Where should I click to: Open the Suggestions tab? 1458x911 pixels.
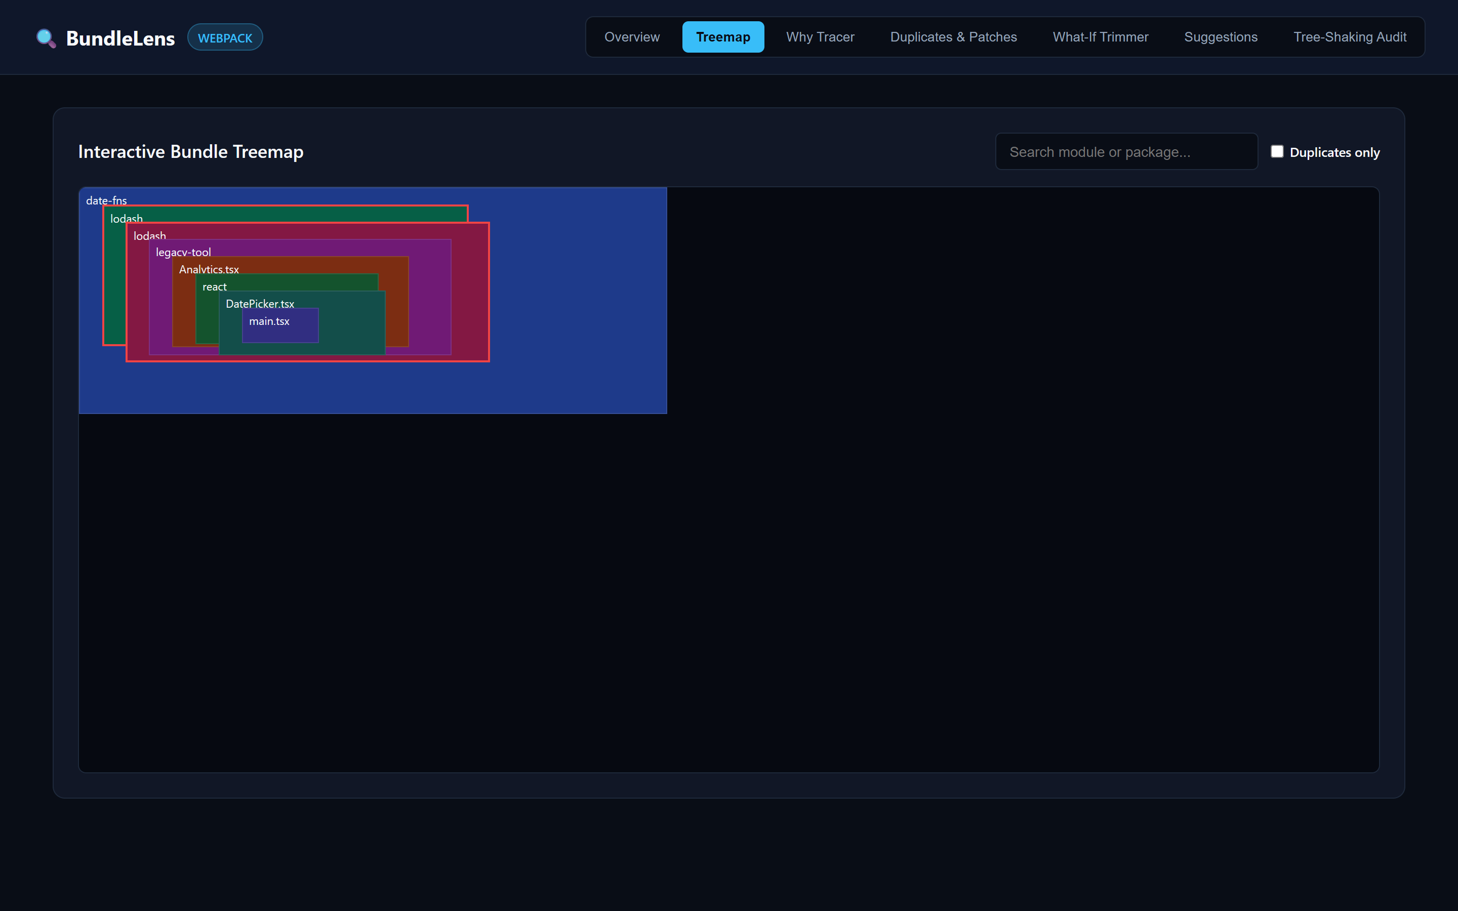click(x=1221, y=37)
